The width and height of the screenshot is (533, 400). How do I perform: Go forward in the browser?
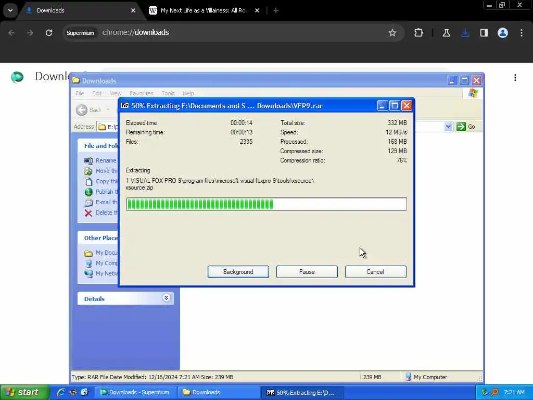click(x=30, y=33)
